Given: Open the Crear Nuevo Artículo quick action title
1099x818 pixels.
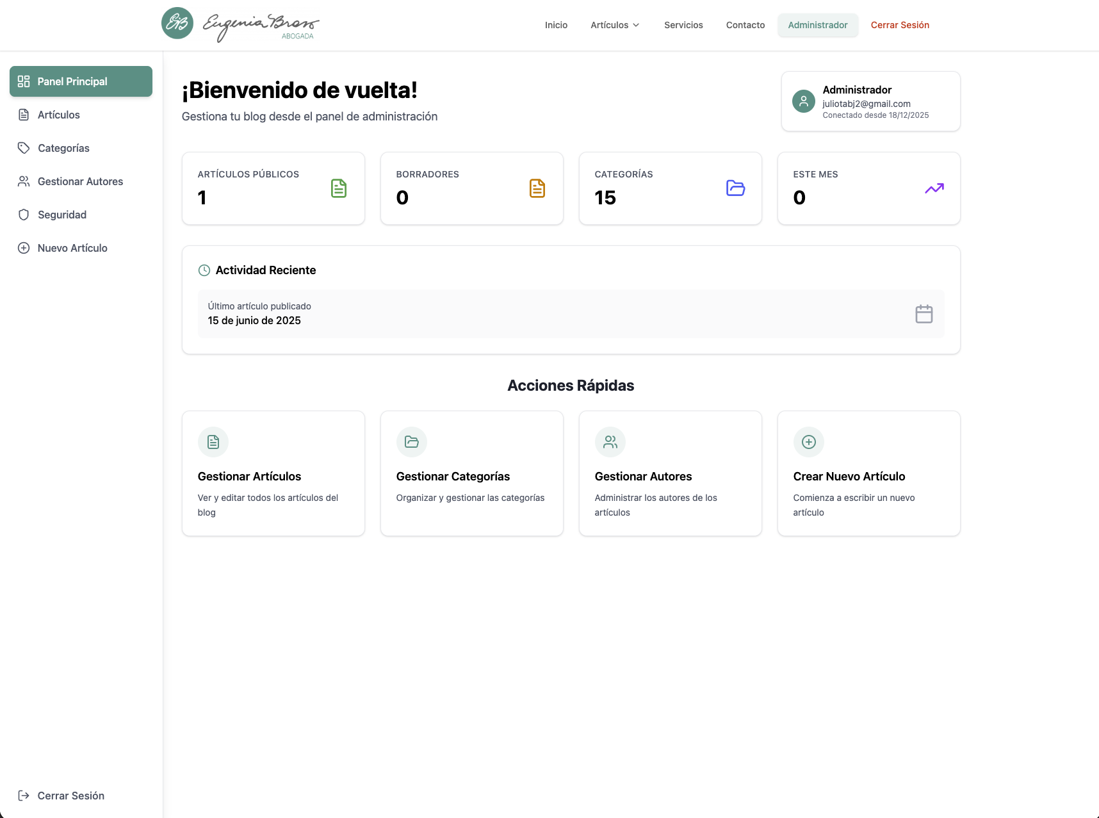Looking at the screenshot, I should [x=849, y=477].
